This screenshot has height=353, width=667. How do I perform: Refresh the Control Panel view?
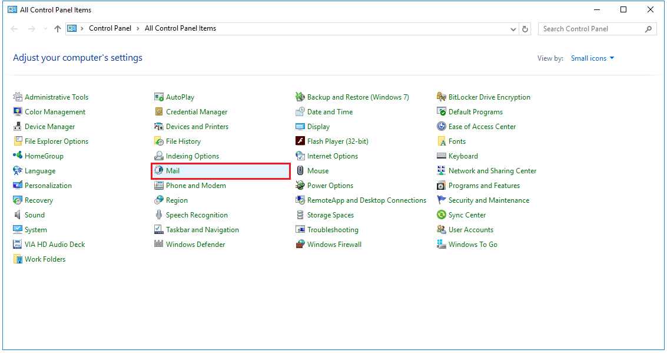(x=525, y=29)
